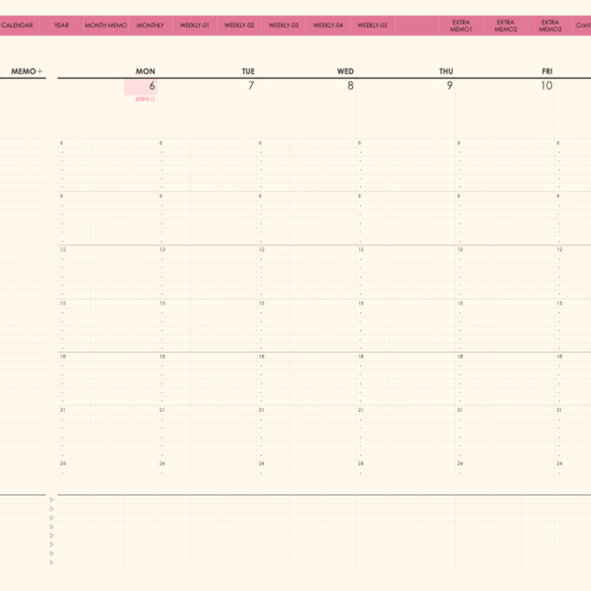591x591 pixels.
Task: Select the WEEKLY-02 tab
Action: 239,25
